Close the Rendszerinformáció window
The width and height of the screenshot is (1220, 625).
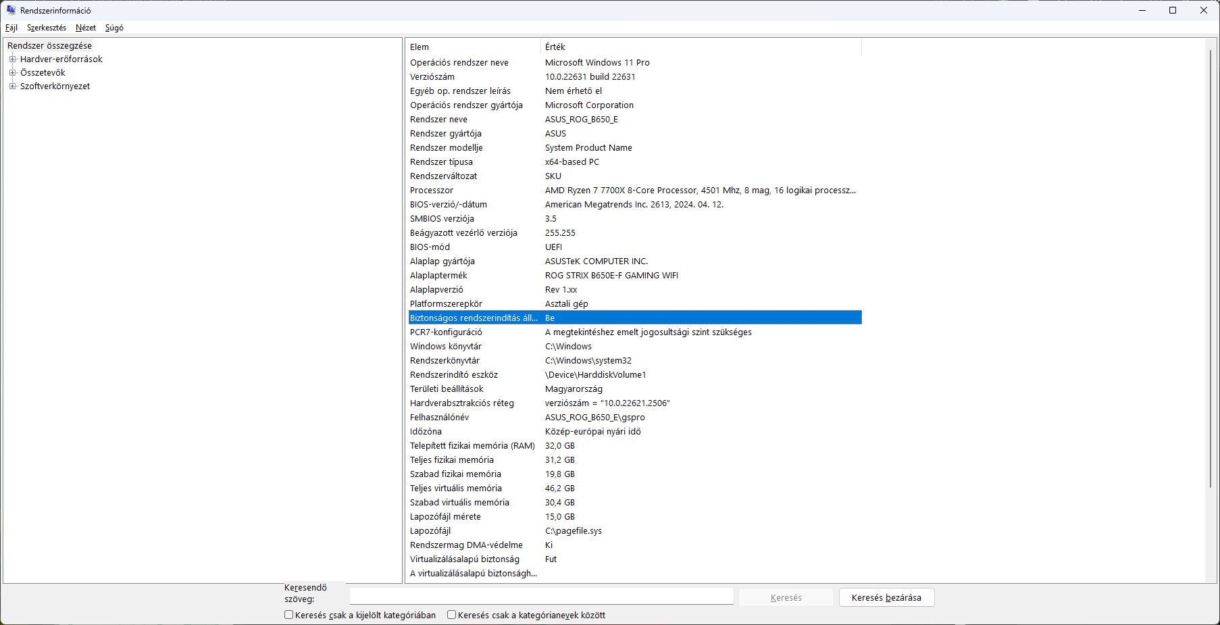(1204, 10)
